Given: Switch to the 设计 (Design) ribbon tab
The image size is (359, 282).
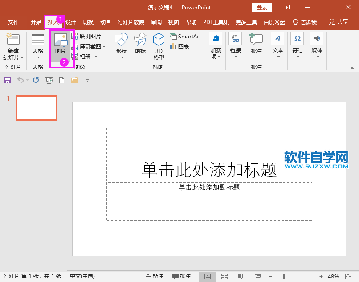Looking at the screenshot, I should click(70, 21).
